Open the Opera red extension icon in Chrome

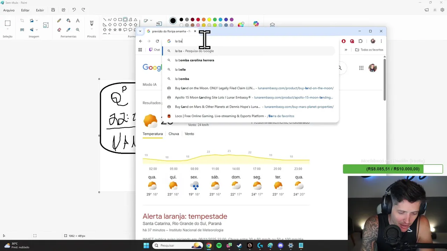tap(344, 41)
